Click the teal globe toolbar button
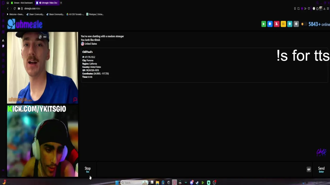Viewport: 330px width, 185px height. coord(290,24)
